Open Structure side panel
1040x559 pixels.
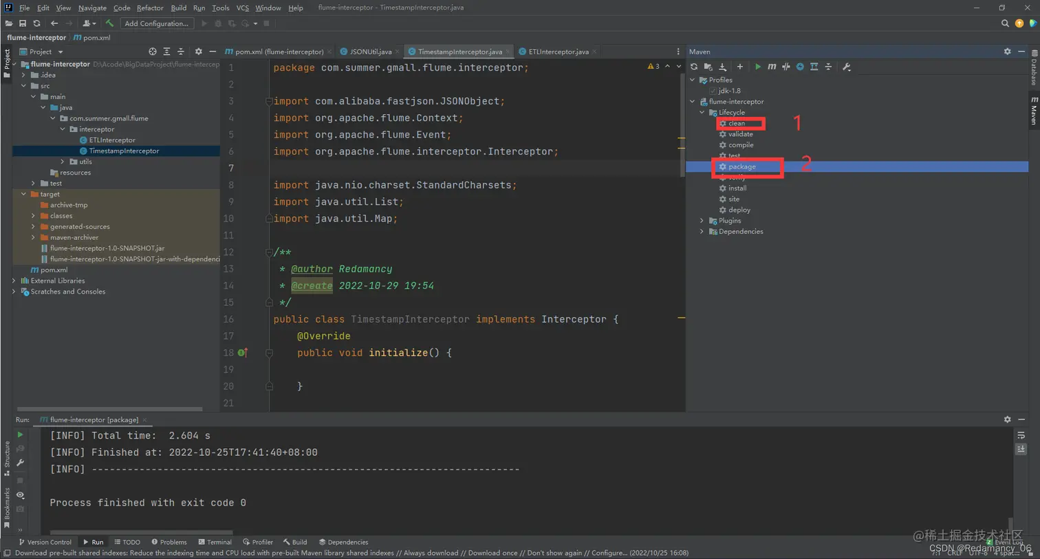coord(7,458)
